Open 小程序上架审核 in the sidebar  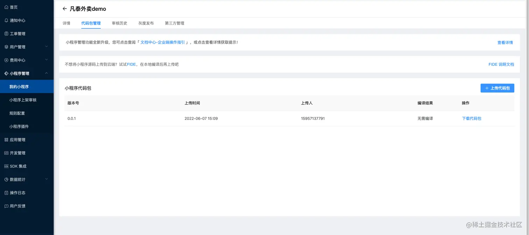click(27, 100)
